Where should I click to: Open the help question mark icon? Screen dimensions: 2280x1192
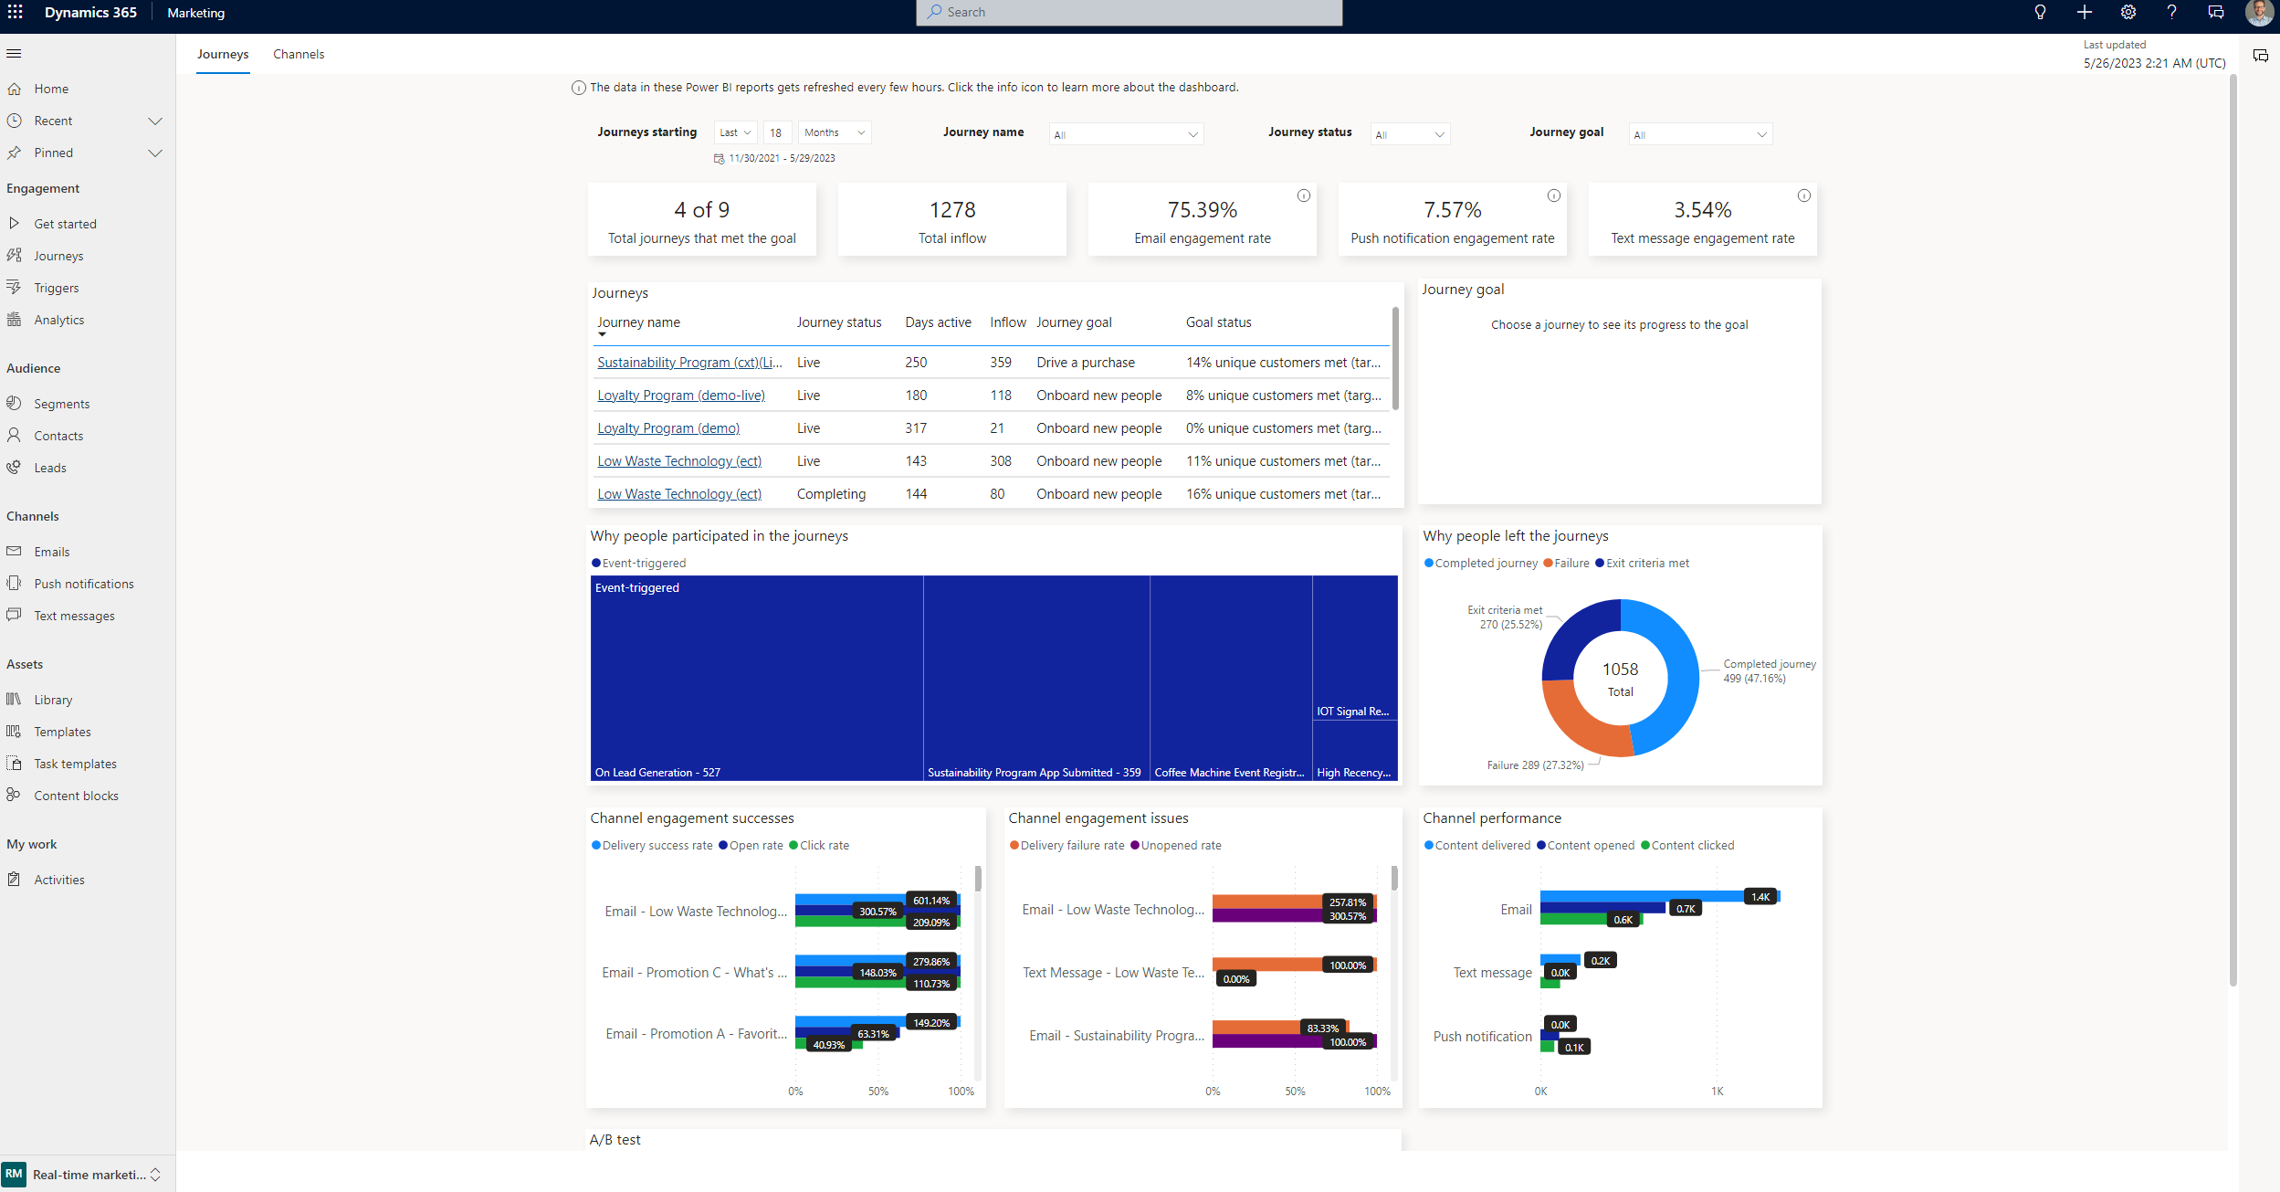coord(2171,12)
